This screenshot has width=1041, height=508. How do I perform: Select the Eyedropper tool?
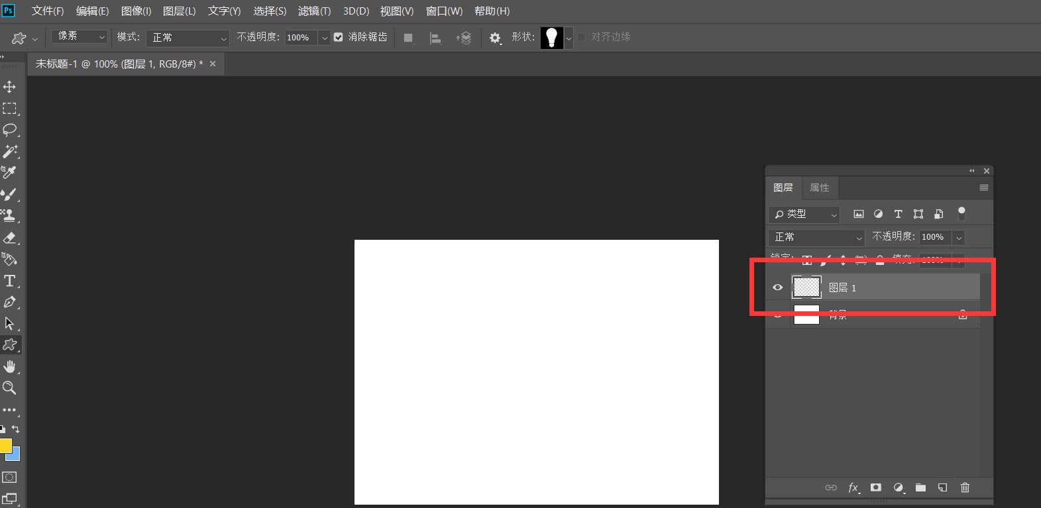(x=9, y=172)
